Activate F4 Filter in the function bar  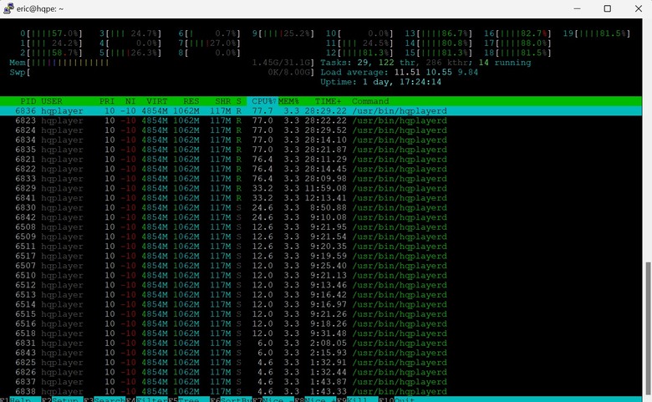coord(146,399)
